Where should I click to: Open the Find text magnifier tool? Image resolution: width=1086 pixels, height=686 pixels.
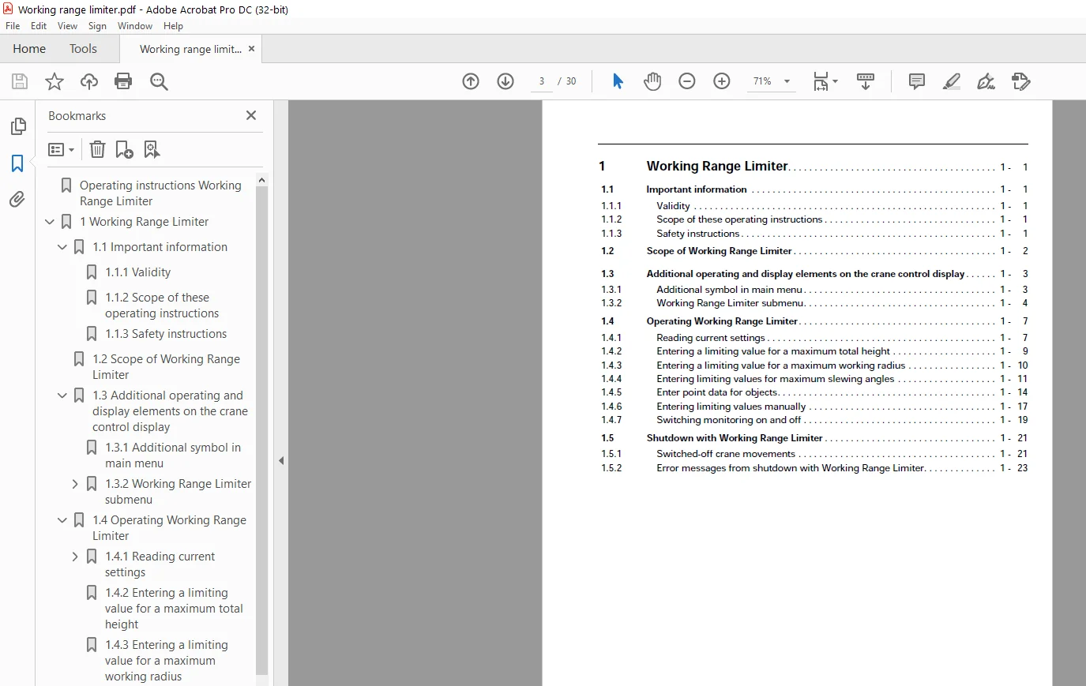[159, 81]
